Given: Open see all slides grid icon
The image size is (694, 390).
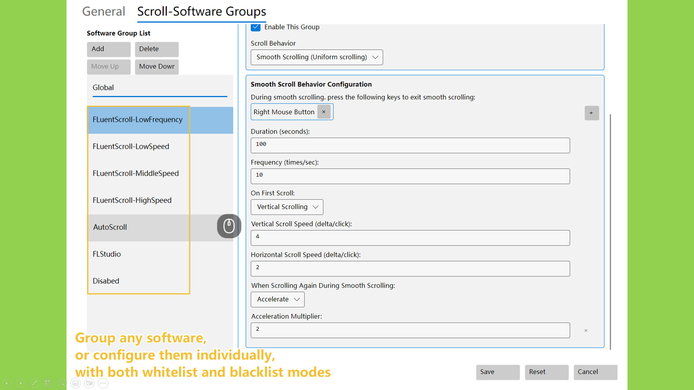Looking at the screenshot, I should [x=48, y=383].
